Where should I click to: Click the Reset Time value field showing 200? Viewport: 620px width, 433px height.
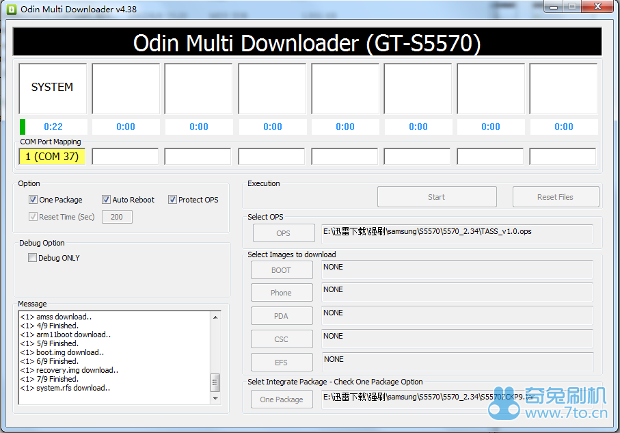(117, 217)
